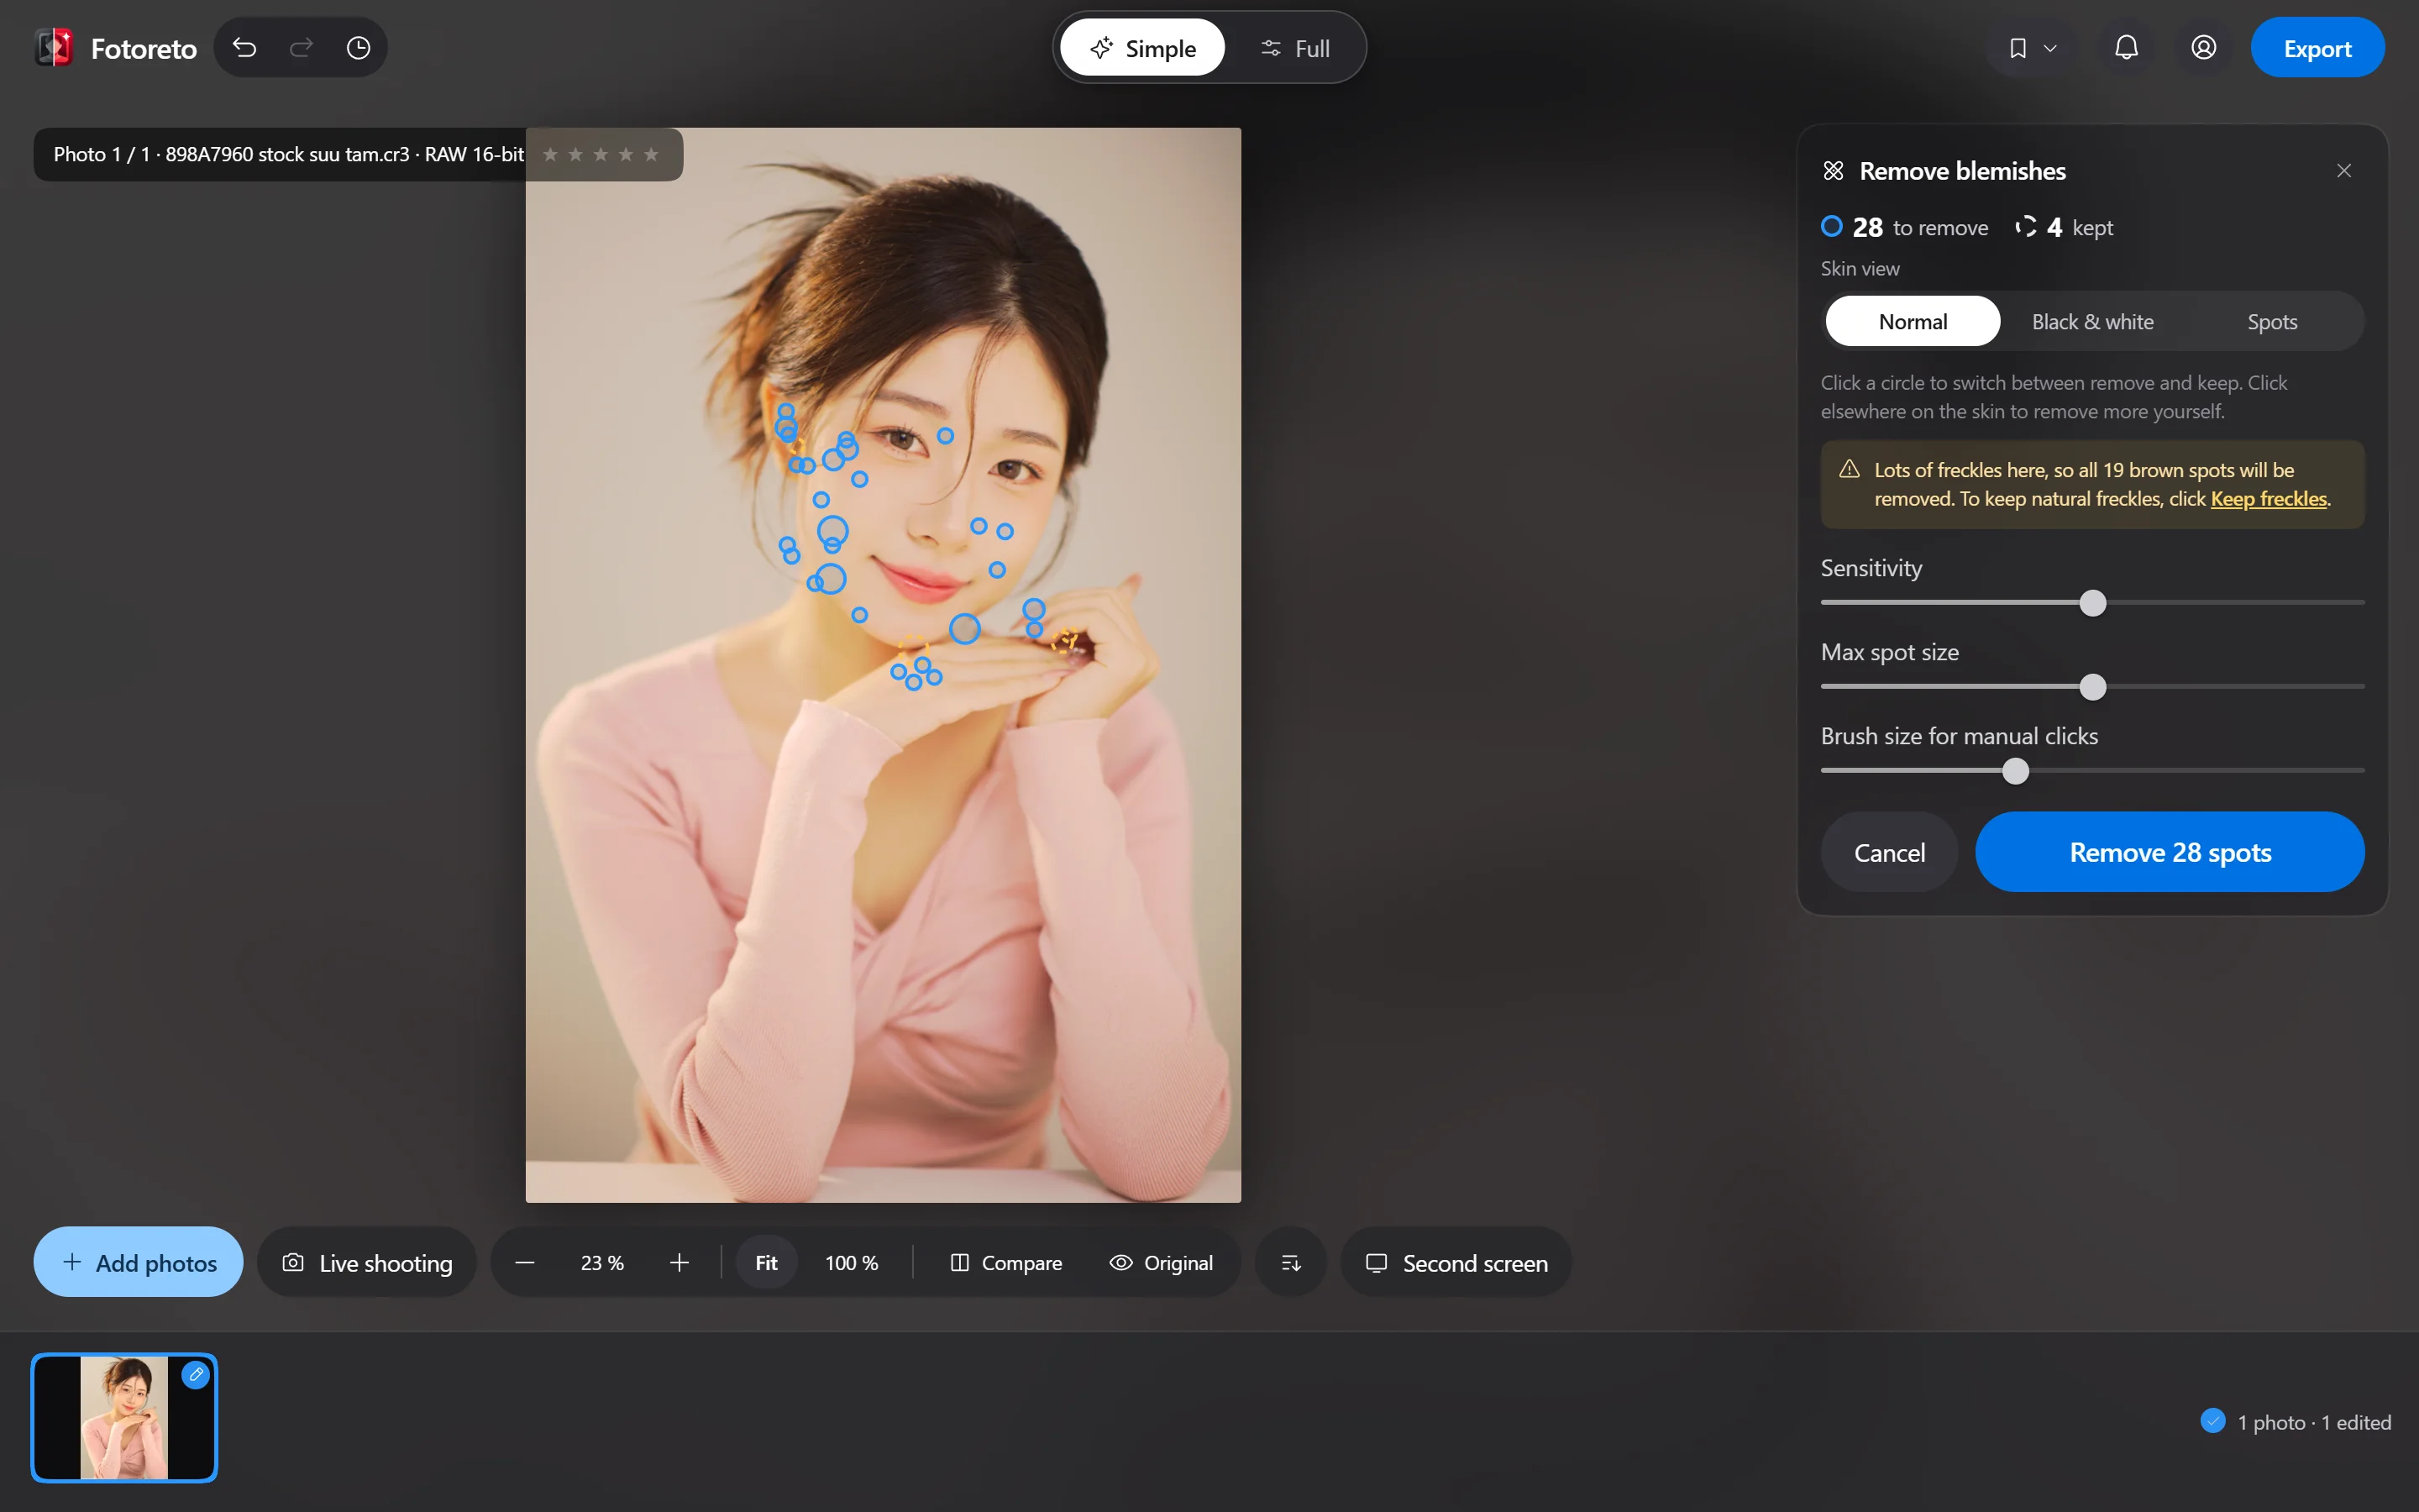Expand the bookmark dropdown chevron
Image resolution: width=2419 pixels, height=1512 pixels.
click(2050, 49)
